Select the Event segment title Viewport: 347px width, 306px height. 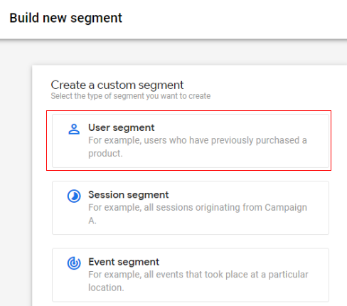tap(124, 262)
